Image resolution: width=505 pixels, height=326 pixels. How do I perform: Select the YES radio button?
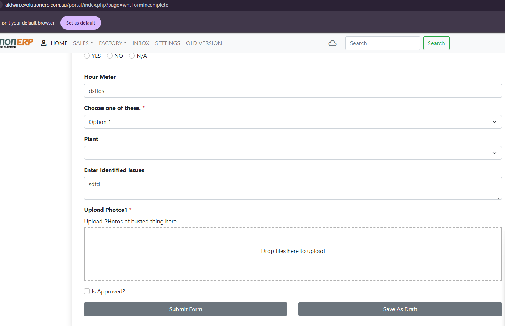click(87, 56)
